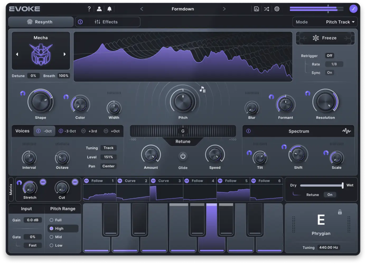Open the settings gear in the top bar
Screen dimensions: 366x264
point(277,9)
